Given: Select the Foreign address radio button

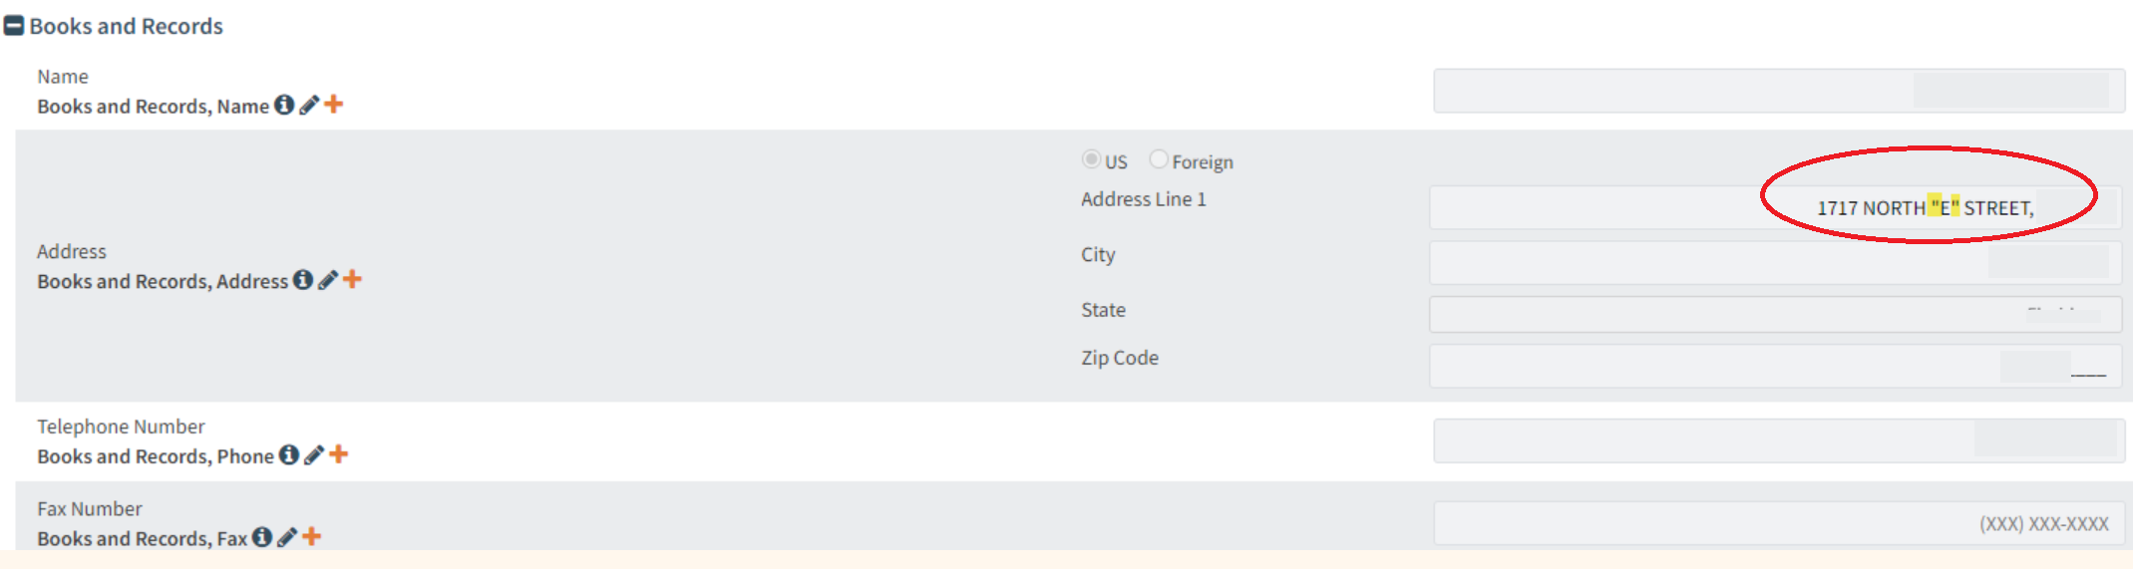Looking at the screenshot, I should pos(1158,159).
